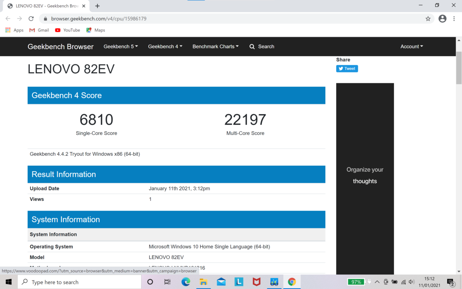Click the Geekbench 4.4.2 Tryout version text
This screenshot has width=462, height=289.
85,154
